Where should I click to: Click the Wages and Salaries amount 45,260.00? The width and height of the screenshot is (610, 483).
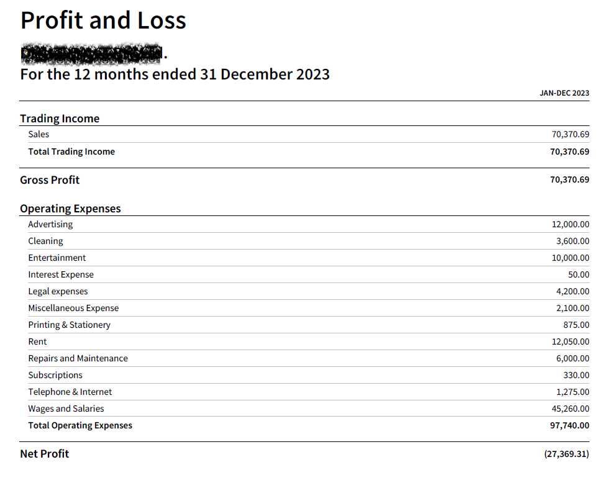(x=570, y=409)
